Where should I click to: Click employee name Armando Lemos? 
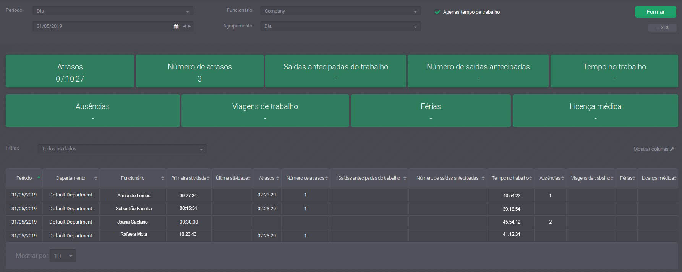click(134, 196)
